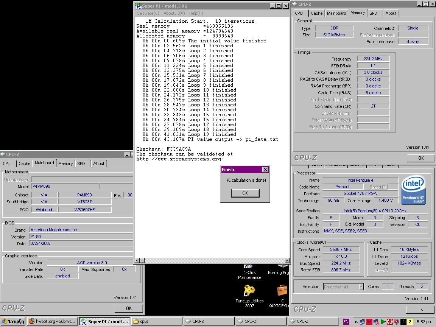Click Command Rate 2T value

373,106
